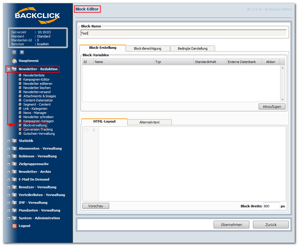This screenshot has width=298, height=246.
Task: Click the Hinzufügen button
Action: 272,107
